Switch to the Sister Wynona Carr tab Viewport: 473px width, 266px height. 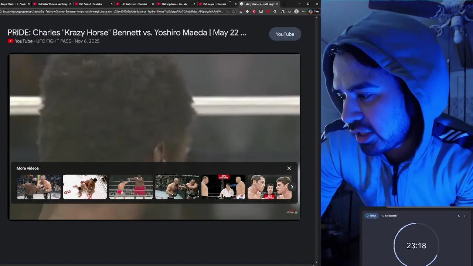pyautogui.click(x=52, y=4)
